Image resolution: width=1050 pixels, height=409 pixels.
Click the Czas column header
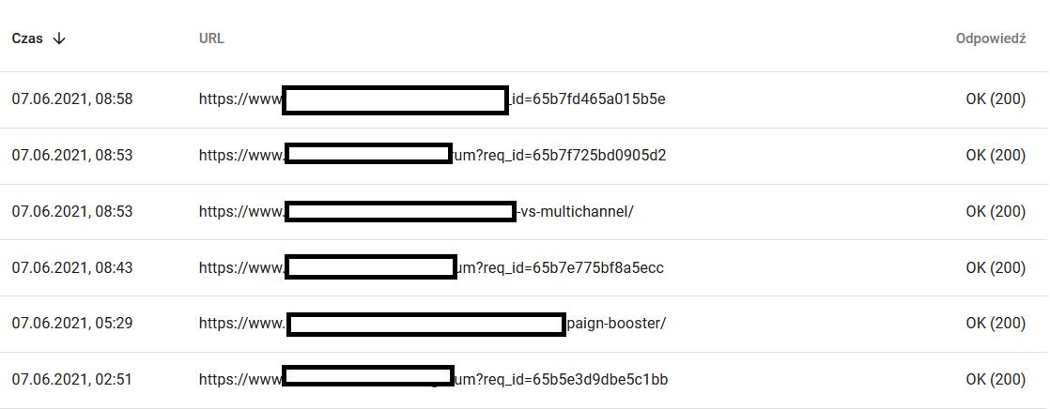click(27, 38)
